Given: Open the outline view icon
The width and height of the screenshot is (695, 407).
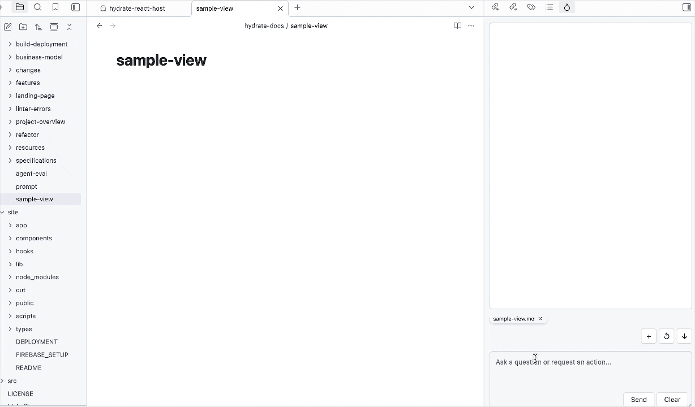Looking at the screenshot, I should [550, 7].
